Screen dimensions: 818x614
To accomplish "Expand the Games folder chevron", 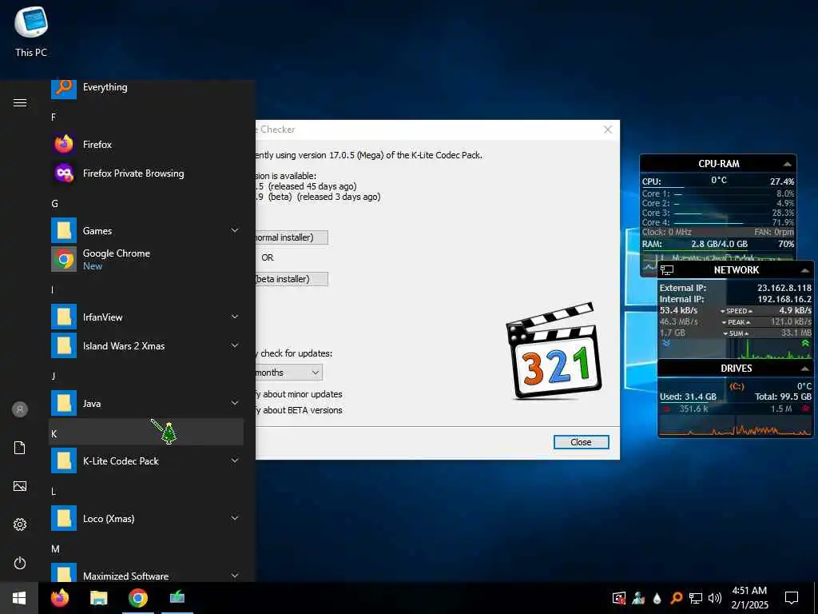I will pyautogui.click(x=235, y=230).
